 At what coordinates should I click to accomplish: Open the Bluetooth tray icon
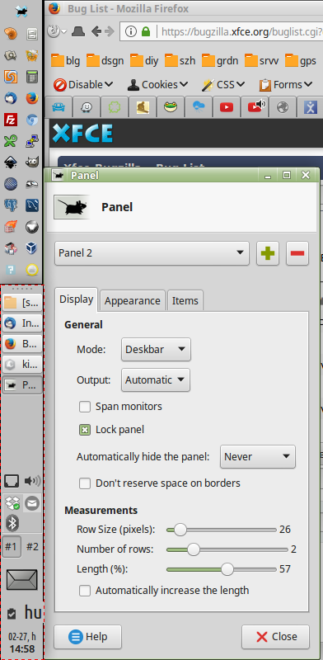point(13,523)
